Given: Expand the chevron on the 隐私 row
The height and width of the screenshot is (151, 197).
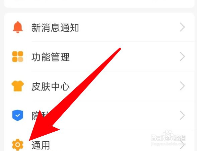Looking at the screenshot, I should [182, 115].
